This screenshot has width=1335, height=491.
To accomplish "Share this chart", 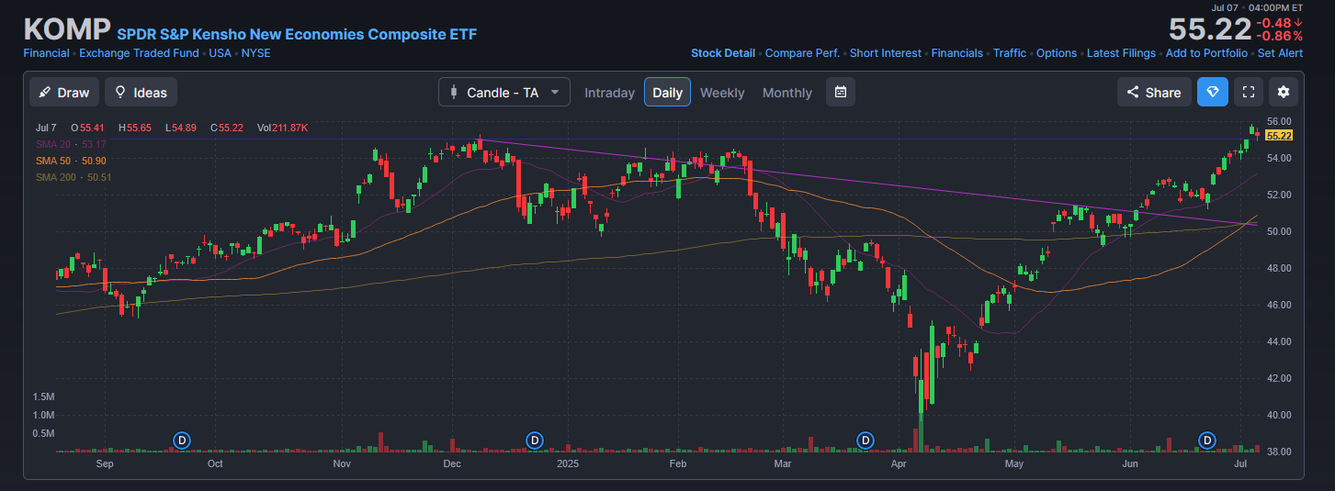I will 1154,92.
